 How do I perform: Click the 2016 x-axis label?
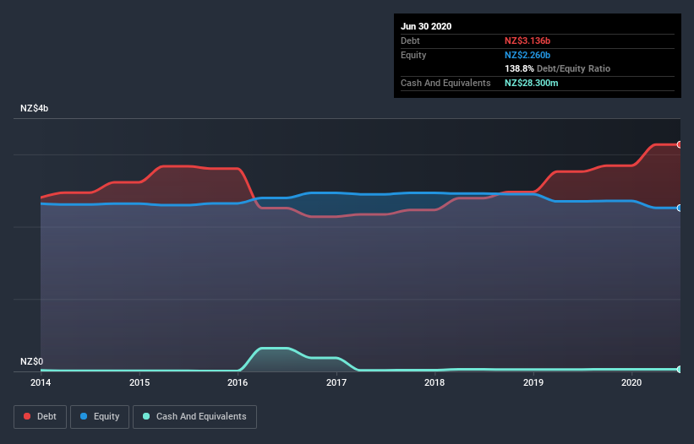coord(238,382)
